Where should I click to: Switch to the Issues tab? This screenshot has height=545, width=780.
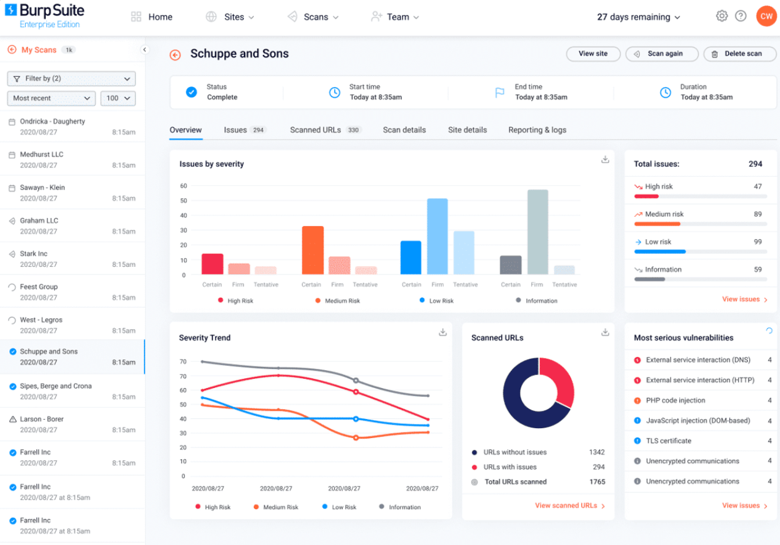tap(245, 130)
